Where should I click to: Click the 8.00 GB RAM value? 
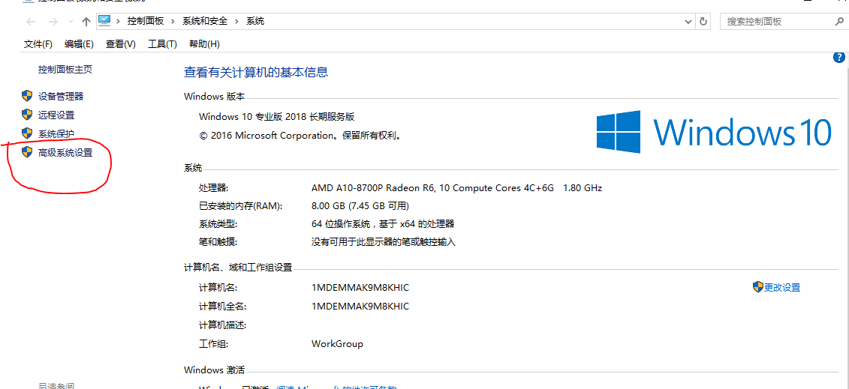[x=360, y=206]
